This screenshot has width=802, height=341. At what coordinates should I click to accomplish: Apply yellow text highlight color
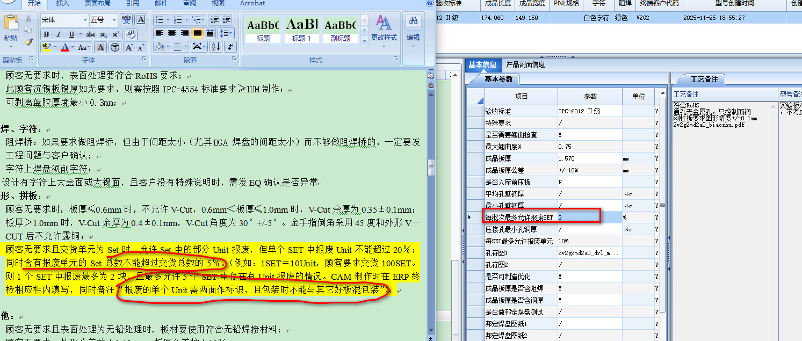click(x=46, y=47)
